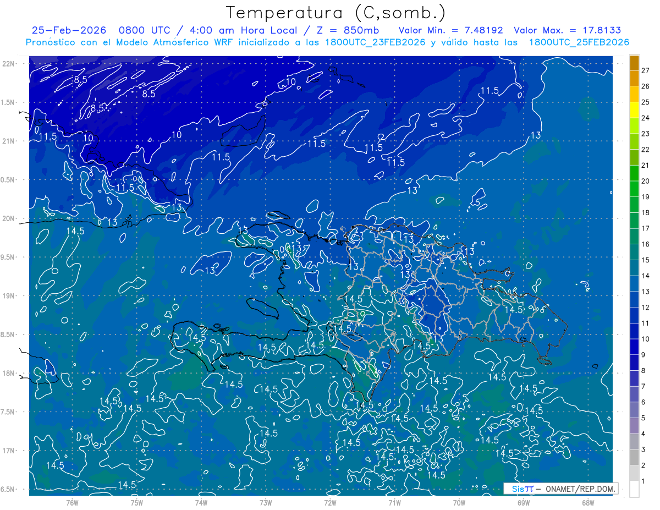Click the purple swatch beside legend 6
Screen dimensions: 660x510
634,394
